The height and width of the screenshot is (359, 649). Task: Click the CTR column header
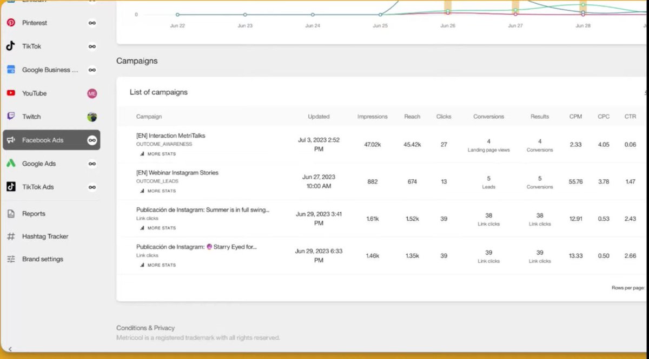(630, 117)
